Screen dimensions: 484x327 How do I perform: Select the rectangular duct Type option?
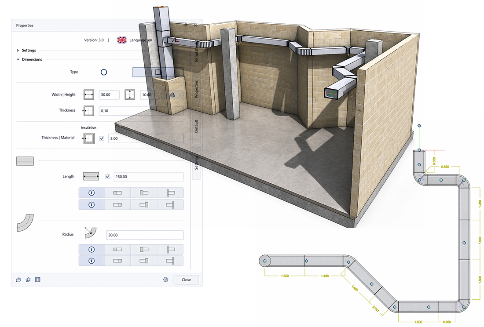pos(158,72)
